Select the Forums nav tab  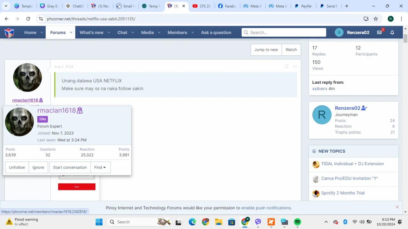pos(58,32)
